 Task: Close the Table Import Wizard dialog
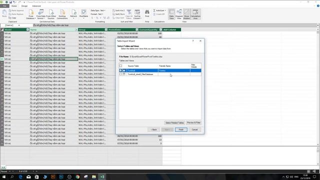[200, 41]
